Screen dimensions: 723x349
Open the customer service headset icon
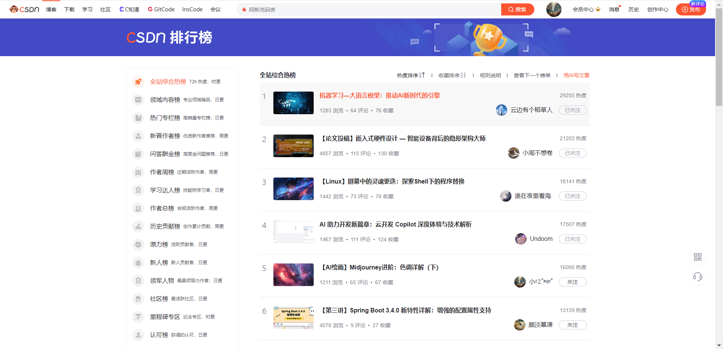pyautogui.click(x=697, y=277)
